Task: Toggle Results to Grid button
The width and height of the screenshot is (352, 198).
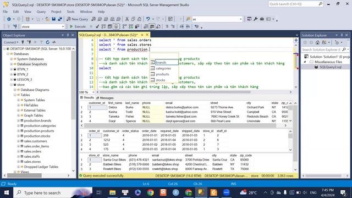Action: [152, 26]
